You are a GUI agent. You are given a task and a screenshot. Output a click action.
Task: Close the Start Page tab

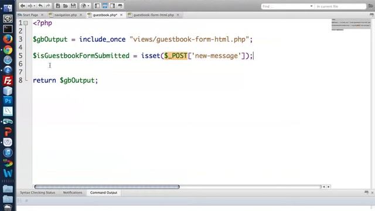[42, 15]
